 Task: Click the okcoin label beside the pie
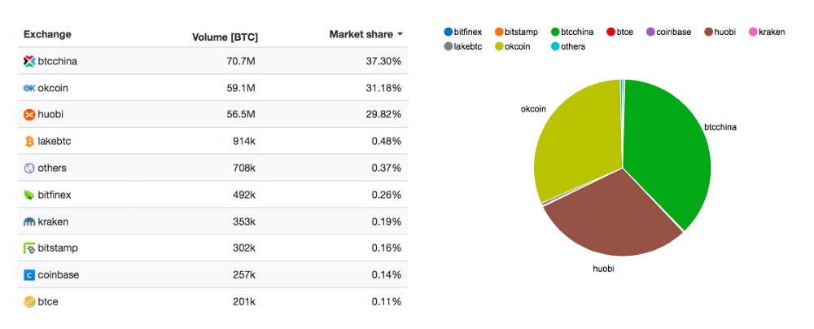534,110
